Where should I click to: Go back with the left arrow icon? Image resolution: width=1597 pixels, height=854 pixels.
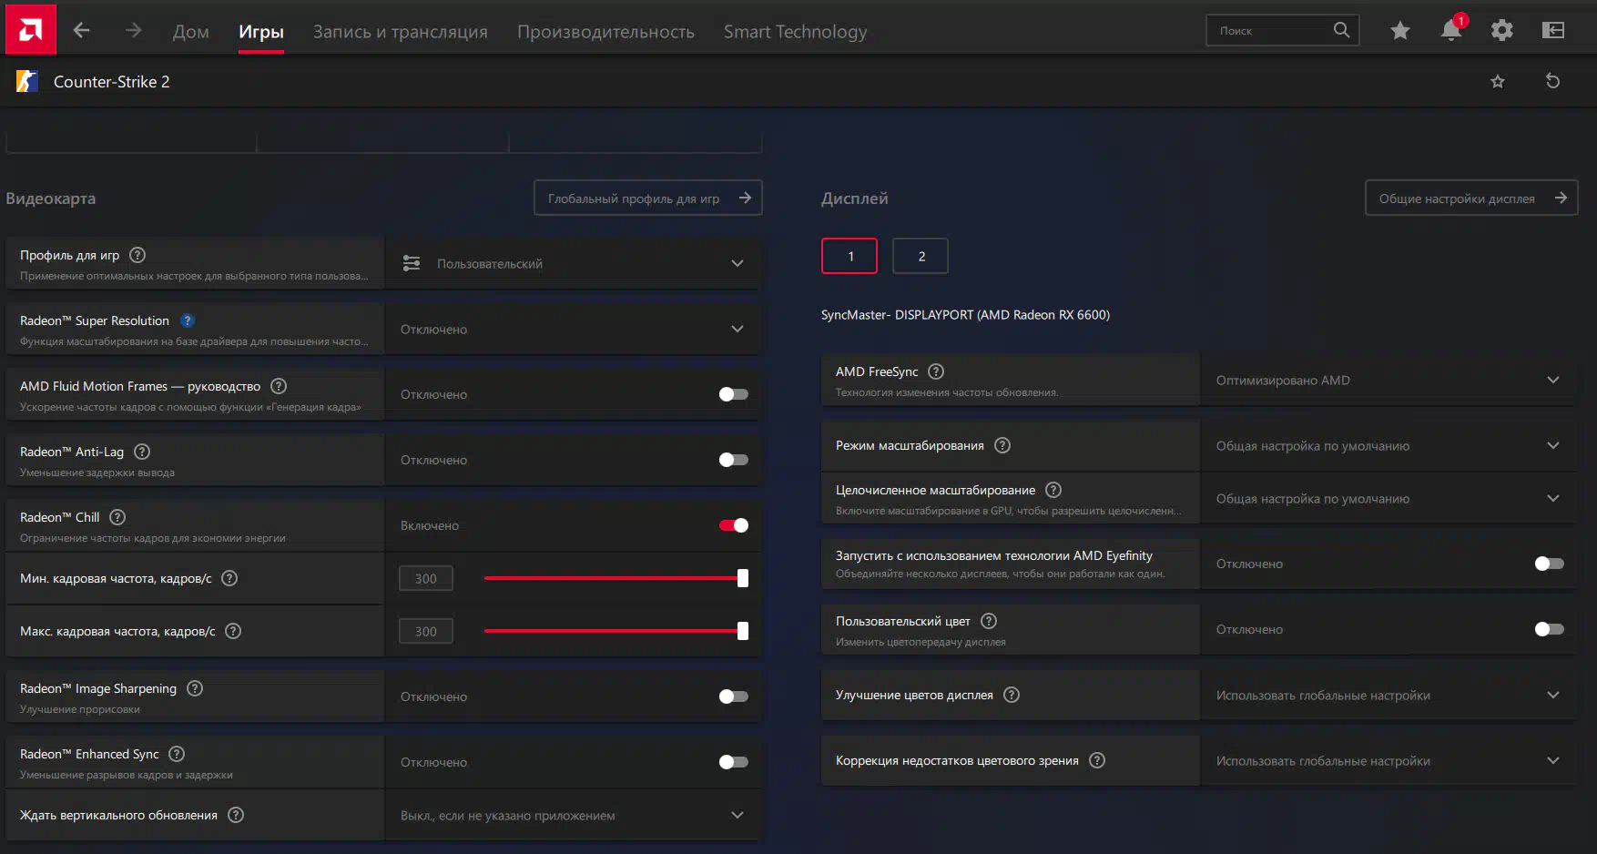coord(82,30)
